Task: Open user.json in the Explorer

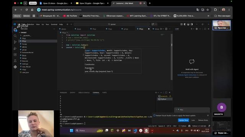Action: 26,72
